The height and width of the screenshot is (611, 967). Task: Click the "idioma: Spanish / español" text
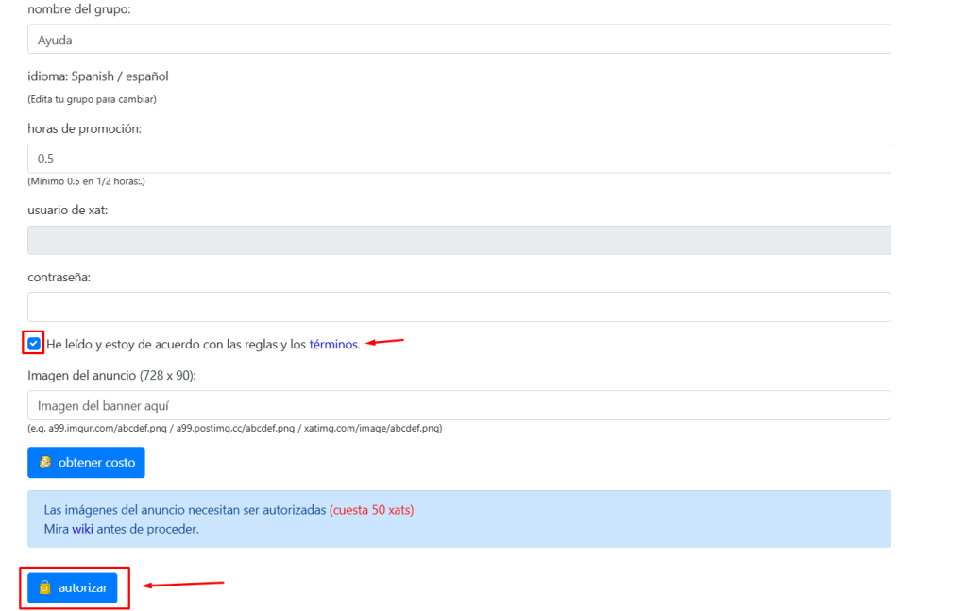pos(98,76)
